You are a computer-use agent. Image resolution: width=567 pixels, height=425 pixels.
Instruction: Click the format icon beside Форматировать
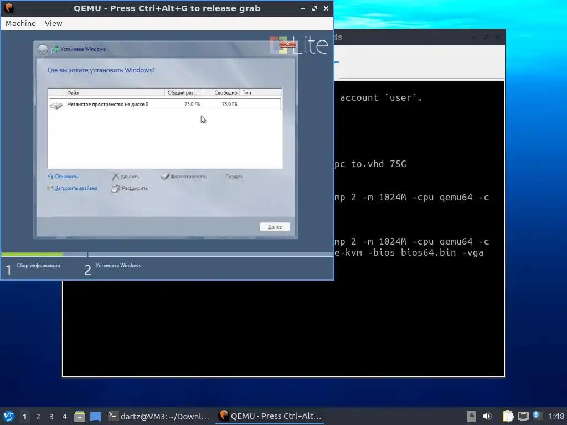(x=165, y=177)
